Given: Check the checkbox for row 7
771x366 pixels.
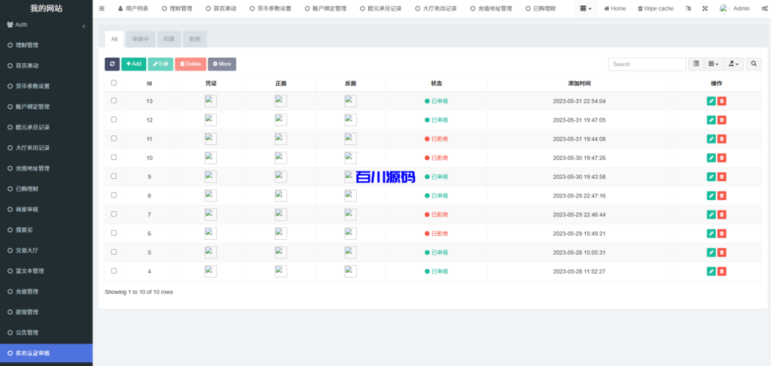Looking at the screenshot, I should pos(114,214).
